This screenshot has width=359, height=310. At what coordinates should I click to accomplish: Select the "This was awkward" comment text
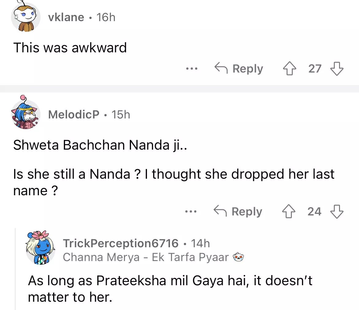pyautogui.click(x=70, y=48)
